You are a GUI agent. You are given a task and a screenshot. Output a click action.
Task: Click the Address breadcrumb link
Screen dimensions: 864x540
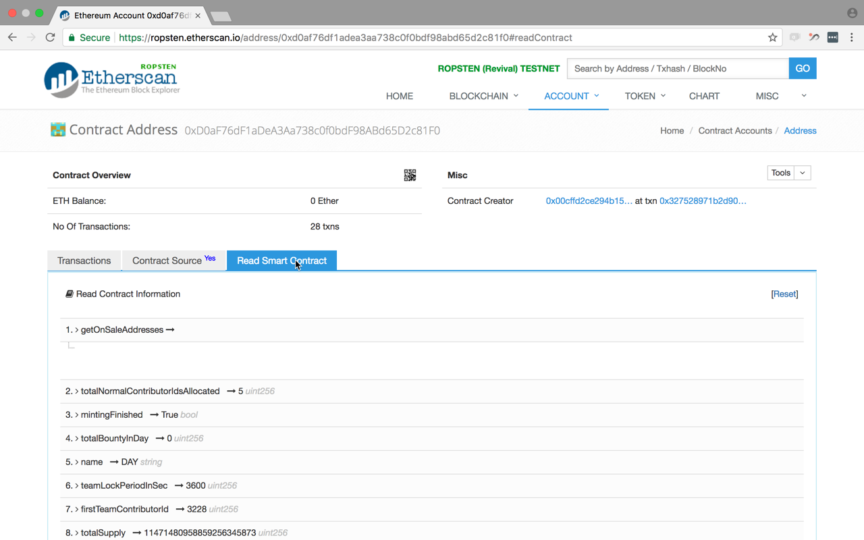[x=800, y=131]
